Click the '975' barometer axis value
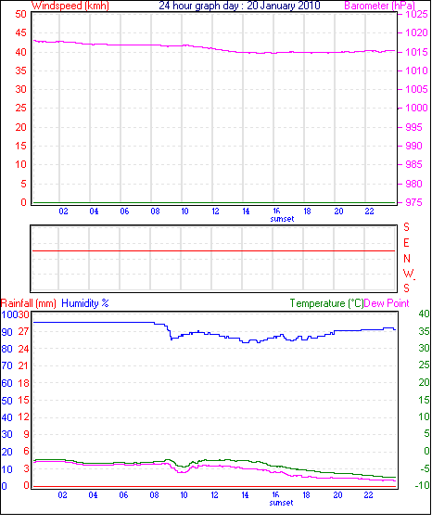The width and height of the screenshot is (432, 525). pyautogui.click(x=414, y=202)
